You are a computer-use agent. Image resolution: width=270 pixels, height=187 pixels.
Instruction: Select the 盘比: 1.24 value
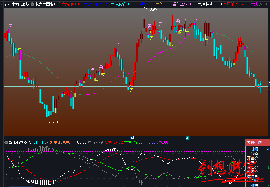[41, 143]
